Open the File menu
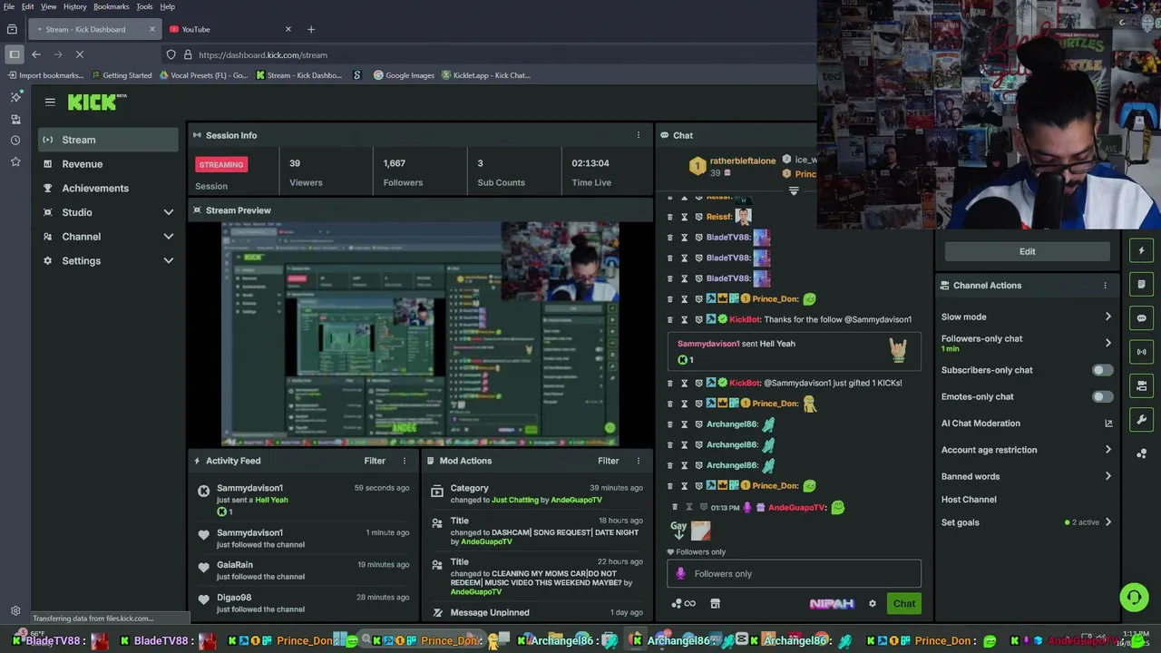Screen dimensions: 1161x653 click(9, 6)
